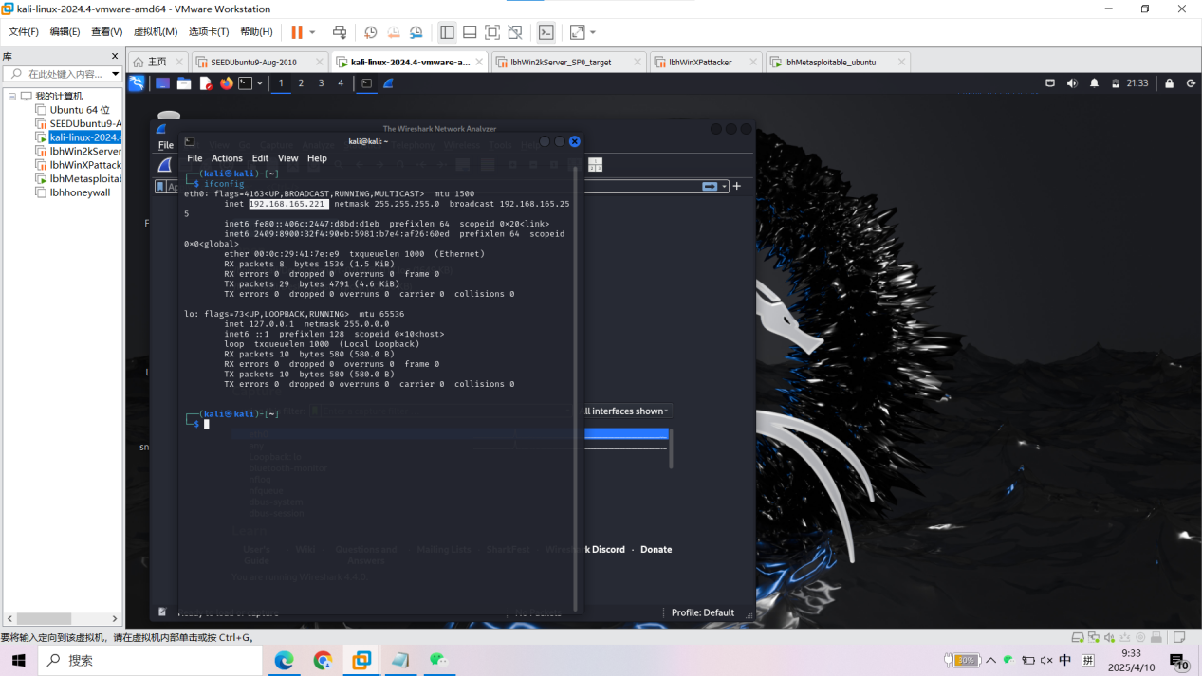Take a snapshot of this virtual machine
This screenshot has height=676, width=1202.
click(371, 32)
